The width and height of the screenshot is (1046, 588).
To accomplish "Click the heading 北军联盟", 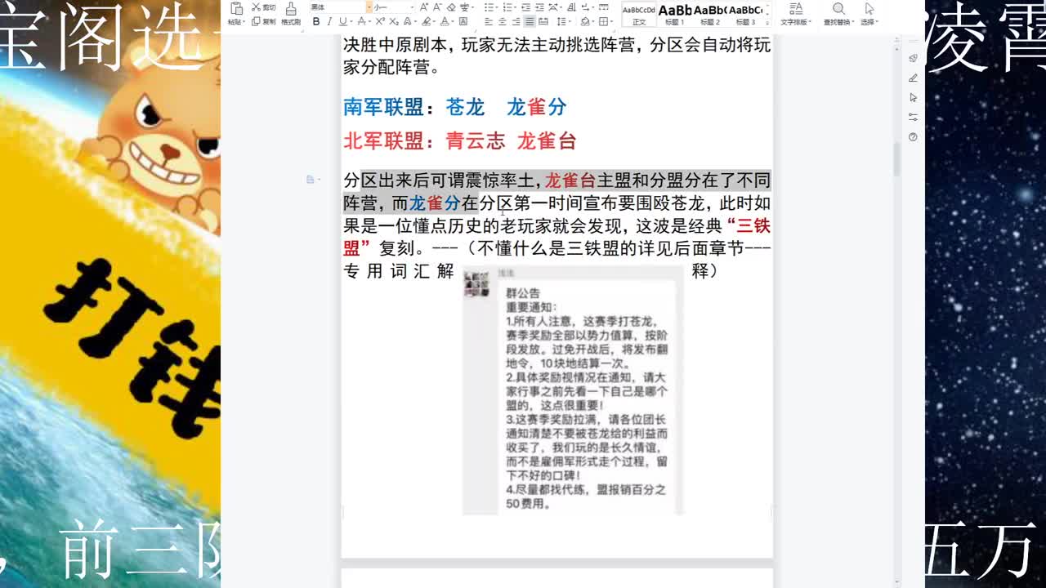I will click(383, 141).
